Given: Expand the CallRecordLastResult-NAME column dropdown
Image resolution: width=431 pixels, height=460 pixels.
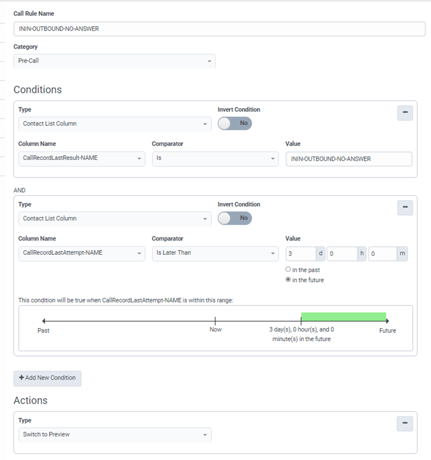Looking at the screenshot, I should coord(82,159).
